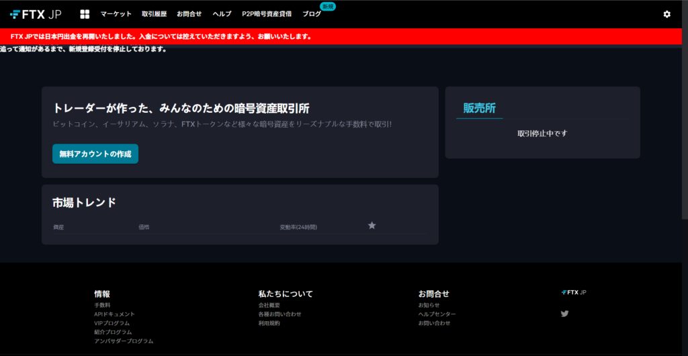Click the small FTX JP footer logo
Image resolution: width=688 pixels, height=356 pixels.
574,292
